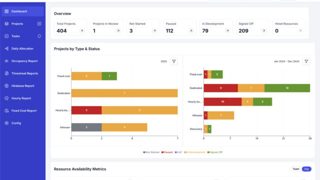Open the Projects menu item
320x180 pixels.
[17, 23]
